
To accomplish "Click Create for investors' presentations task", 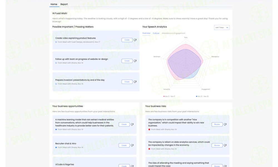I will (x=127, y=82).
